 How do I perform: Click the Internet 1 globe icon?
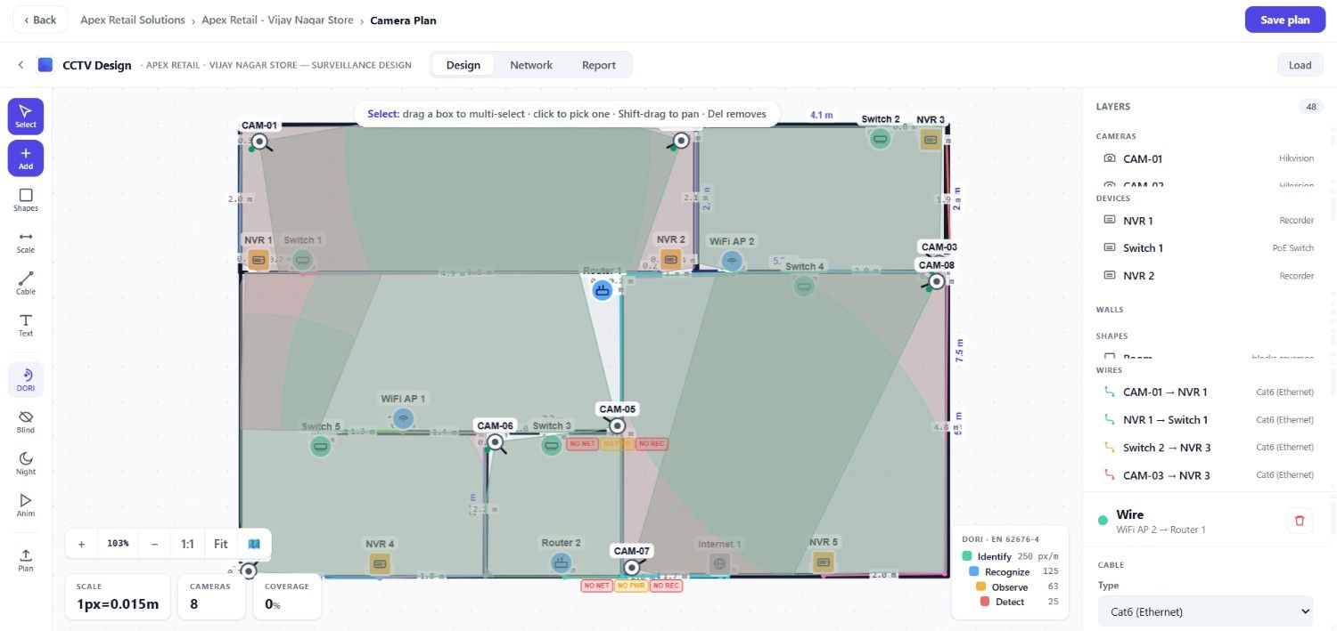click(719, 563)
